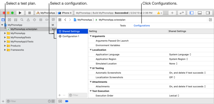Viewport: 214px width, 104px height.
Task: Switch to the Configurations tab
Action: click(142, 26)
